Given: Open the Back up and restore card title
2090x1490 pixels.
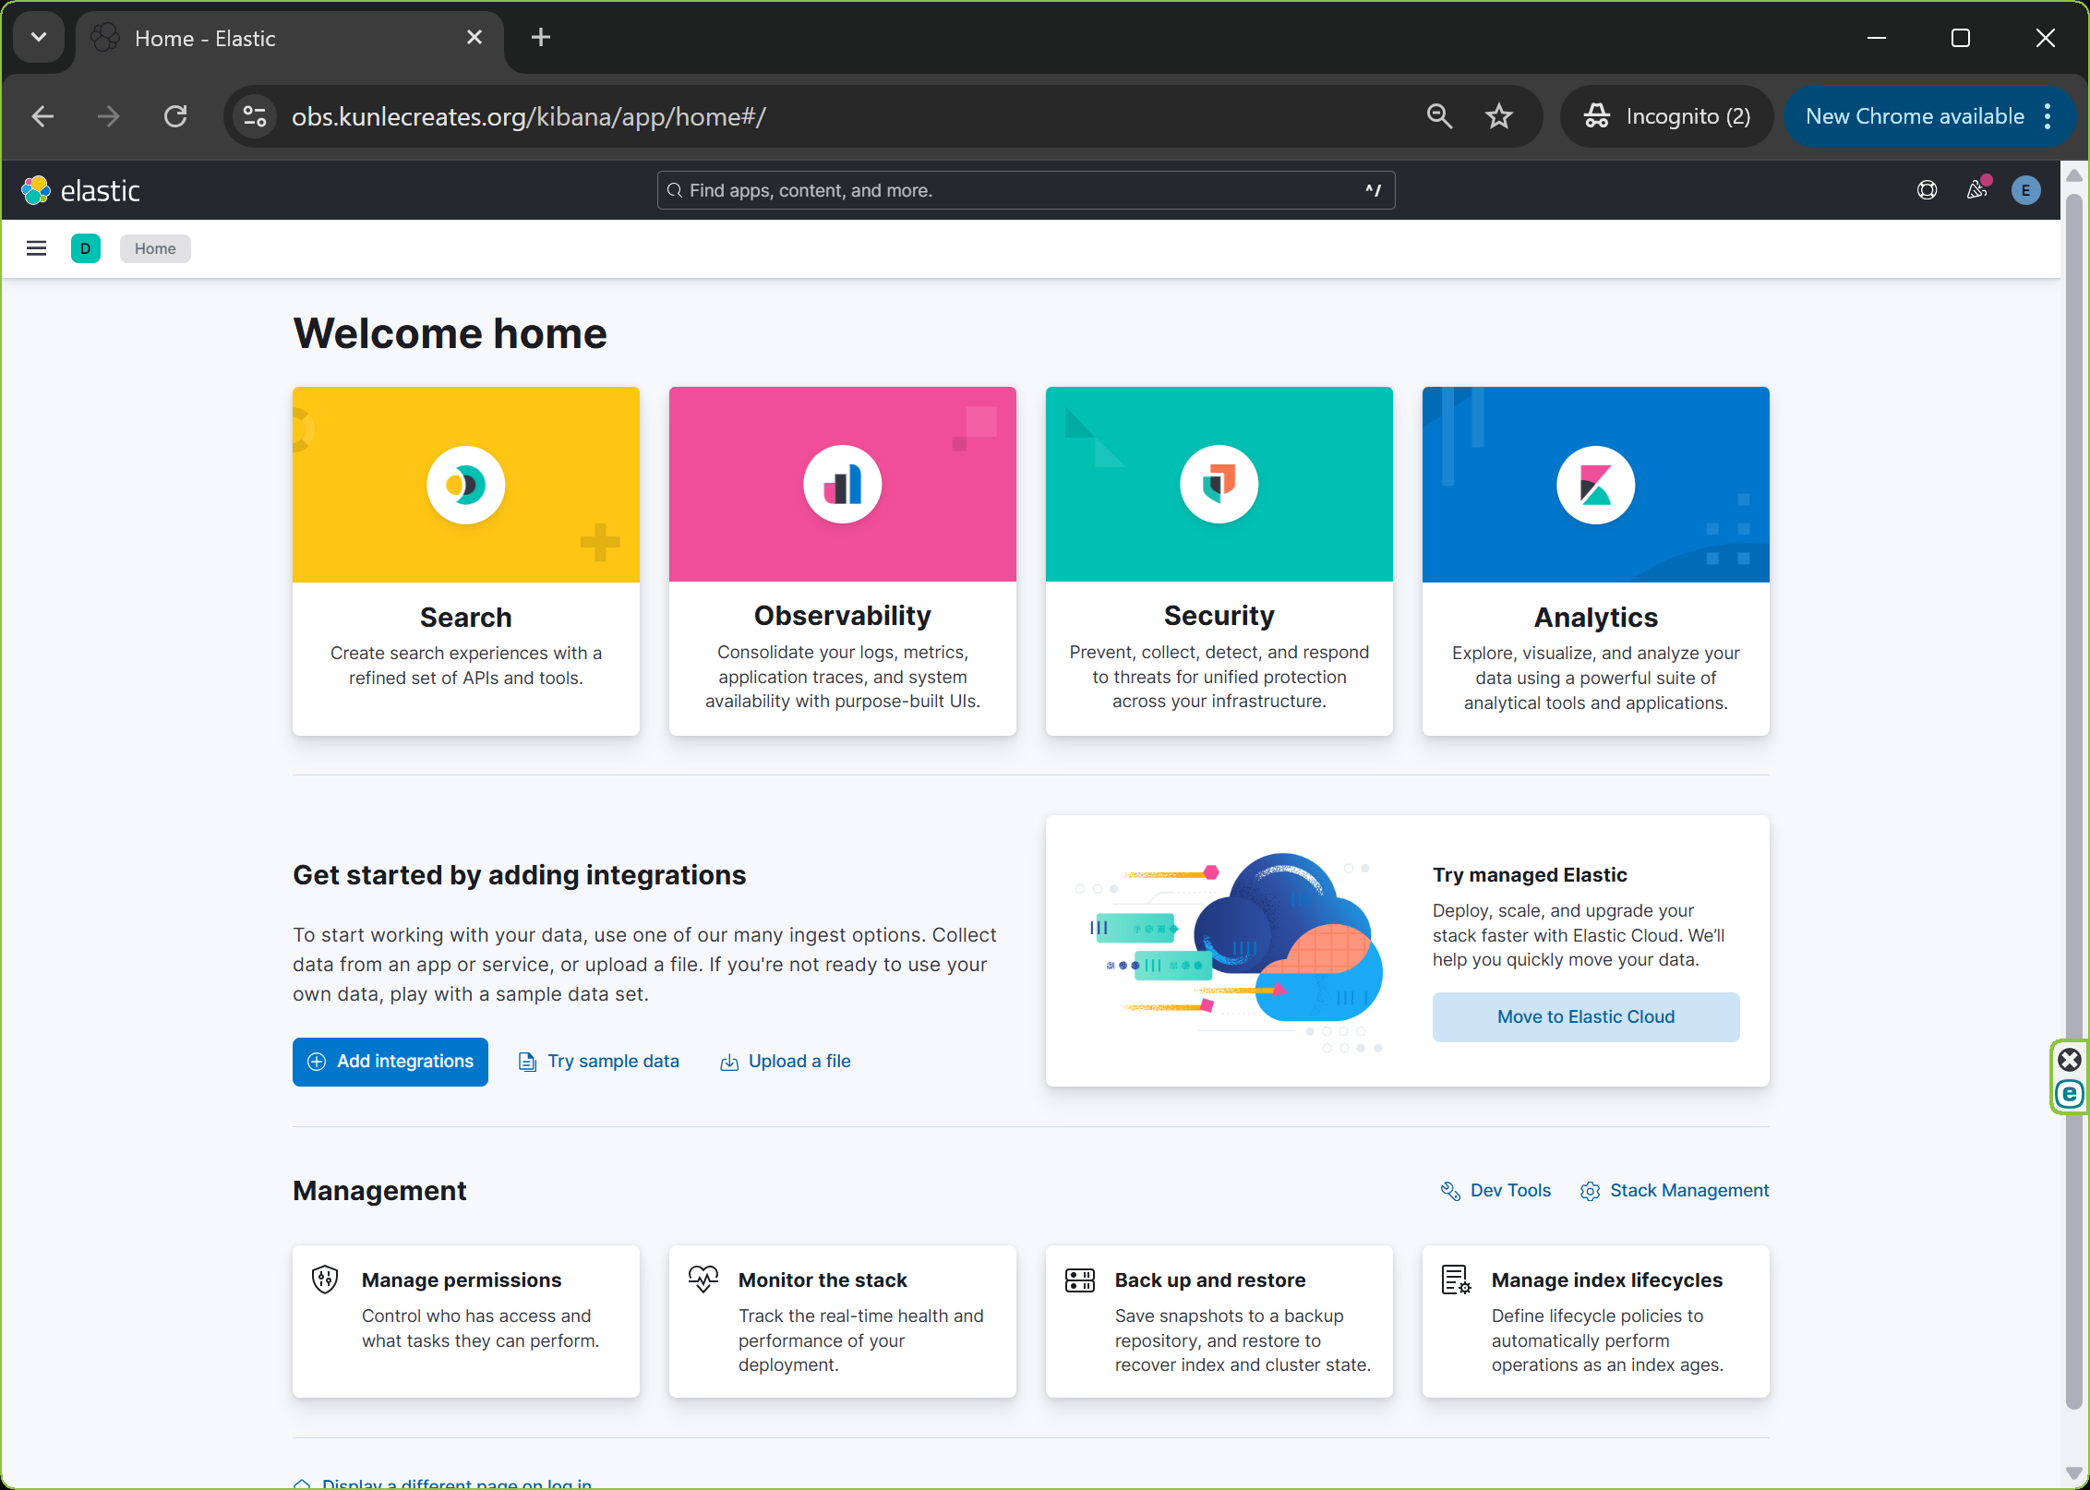Looking at the screenshot, I should click(x=1210, y=1280).
